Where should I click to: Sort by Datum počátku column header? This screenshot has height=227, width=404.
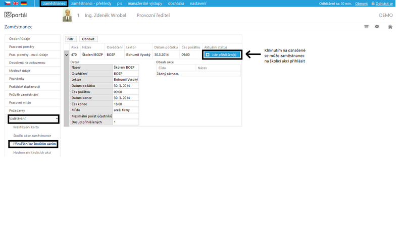(x=166, y=47)
